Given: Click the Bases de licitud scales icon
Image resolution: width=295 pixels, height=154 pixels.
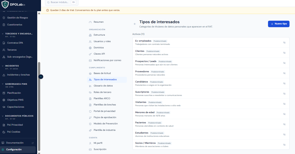Looking at the screenshot, I should coord(90,74).
